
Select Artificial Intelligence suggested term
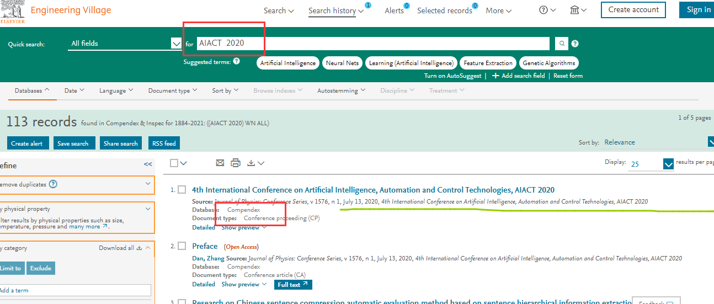coord(288,63)
